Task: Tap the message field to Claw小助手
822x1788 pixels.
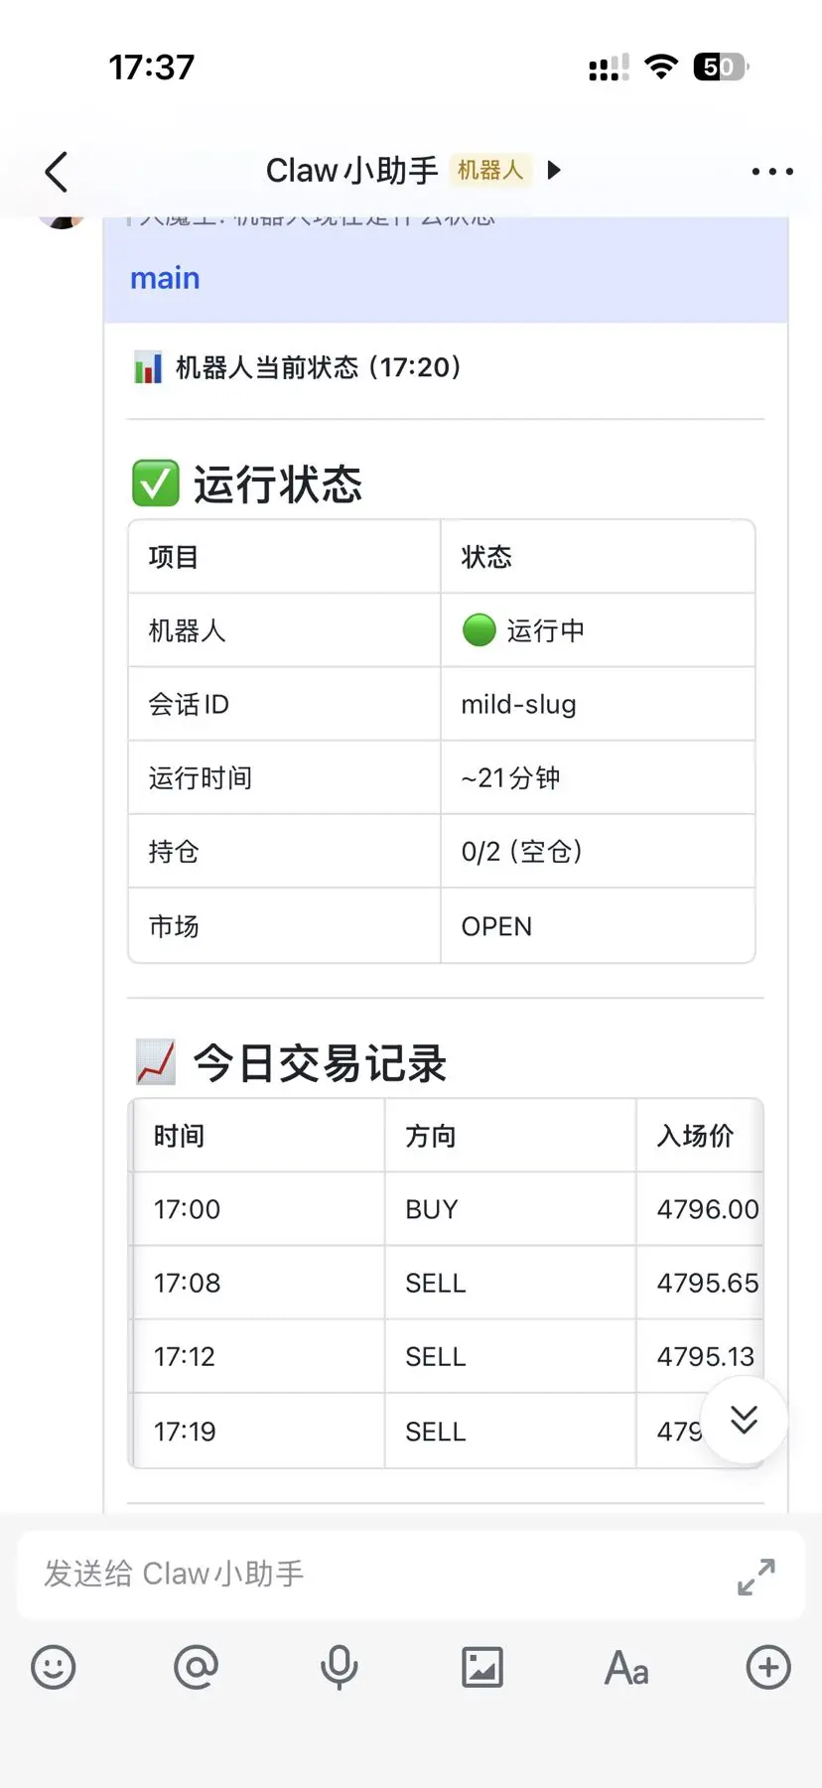Action: 377,1575
